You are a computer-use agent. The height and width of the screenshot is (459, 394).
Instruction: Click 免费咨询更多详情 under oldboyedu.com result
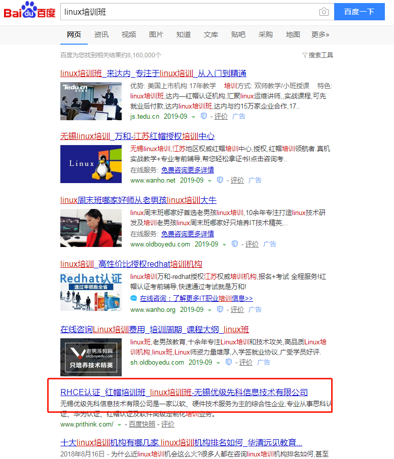pos(187,234)
